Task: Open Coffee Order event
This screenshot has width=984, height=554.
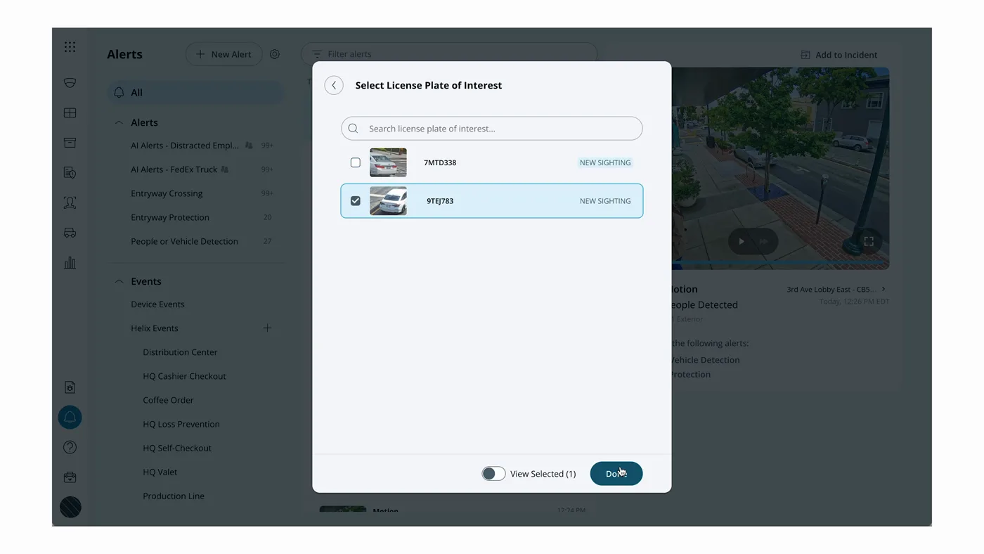Action: [168, 400]
